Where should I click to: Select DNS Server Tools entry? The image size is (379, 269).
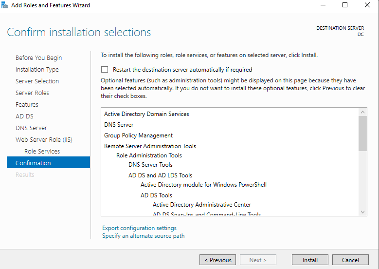[150, 165]
